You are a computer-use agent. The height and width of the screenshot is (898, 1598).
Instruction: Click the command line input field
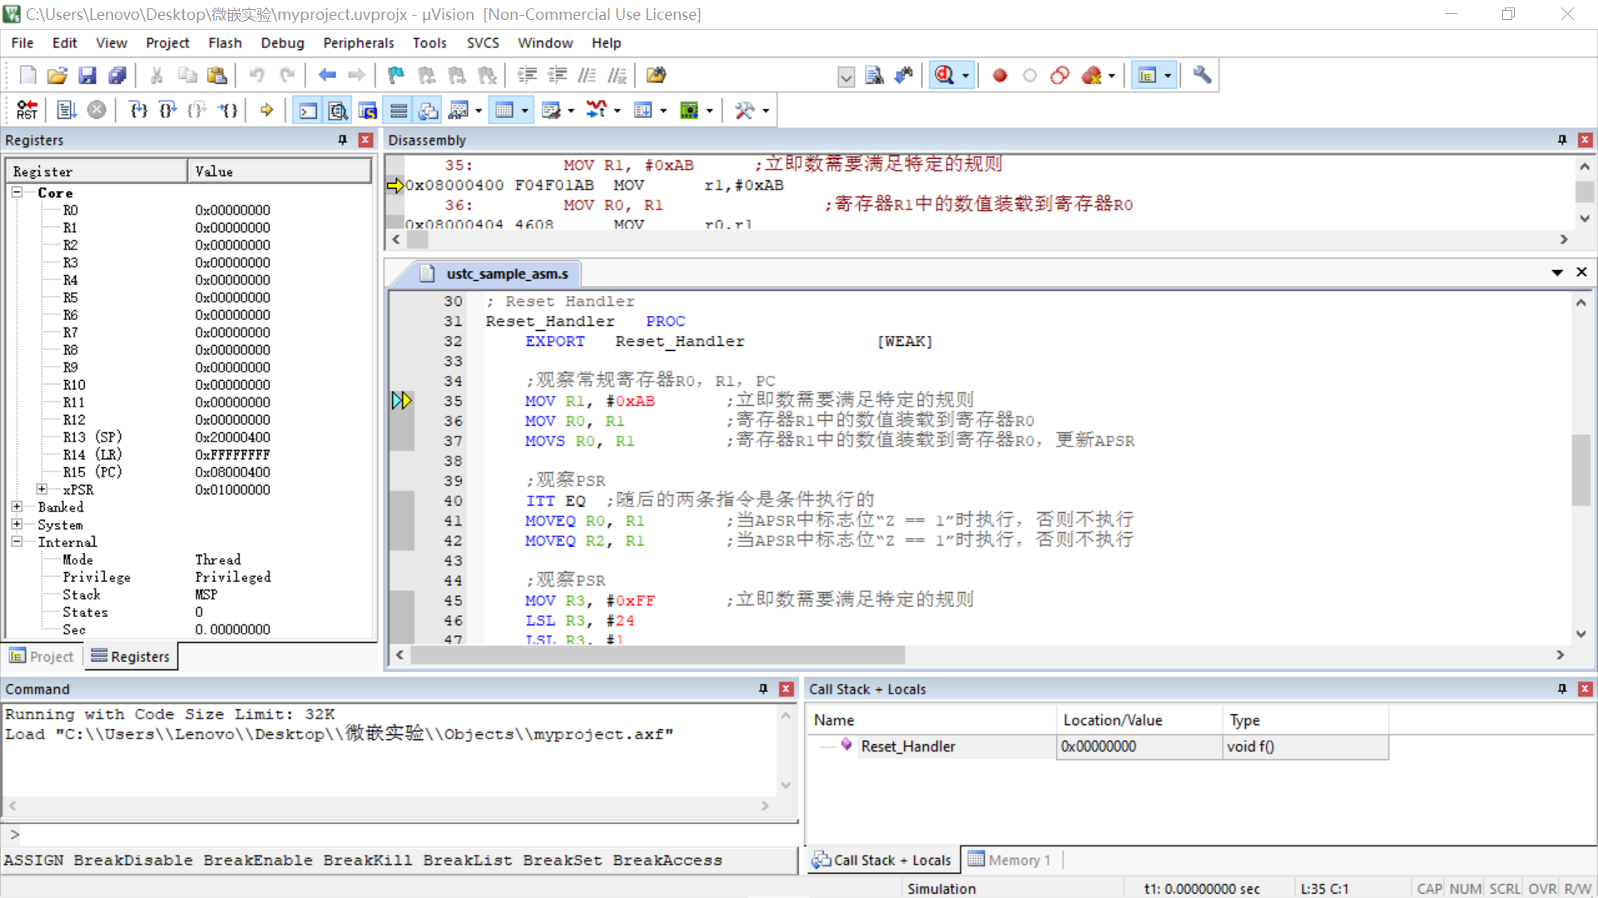[399, 835]
